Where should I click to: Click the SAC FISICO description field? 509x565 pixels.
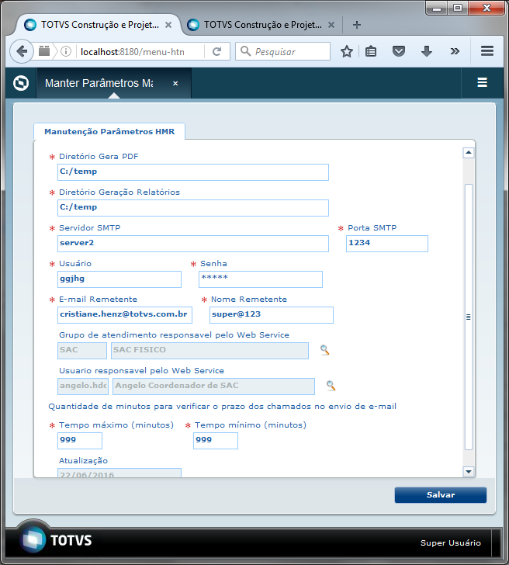(209, 351)
